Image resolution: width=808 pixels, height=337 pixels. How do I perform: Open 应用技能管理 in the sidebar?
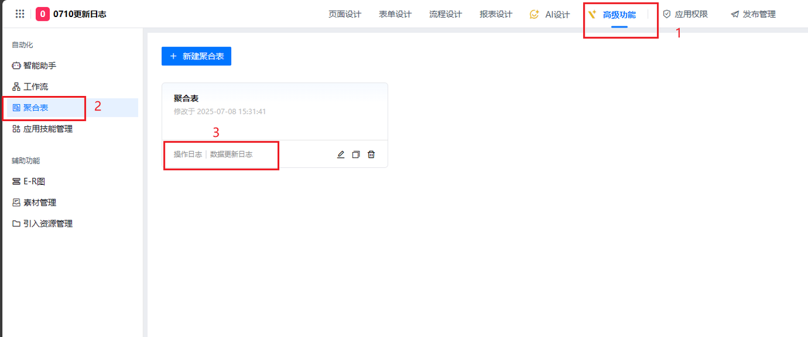[x=47, y=129]
